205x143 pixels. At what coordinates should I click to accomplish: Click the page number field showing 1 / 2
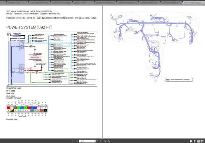pyautogui.click(x=86, y=141)
